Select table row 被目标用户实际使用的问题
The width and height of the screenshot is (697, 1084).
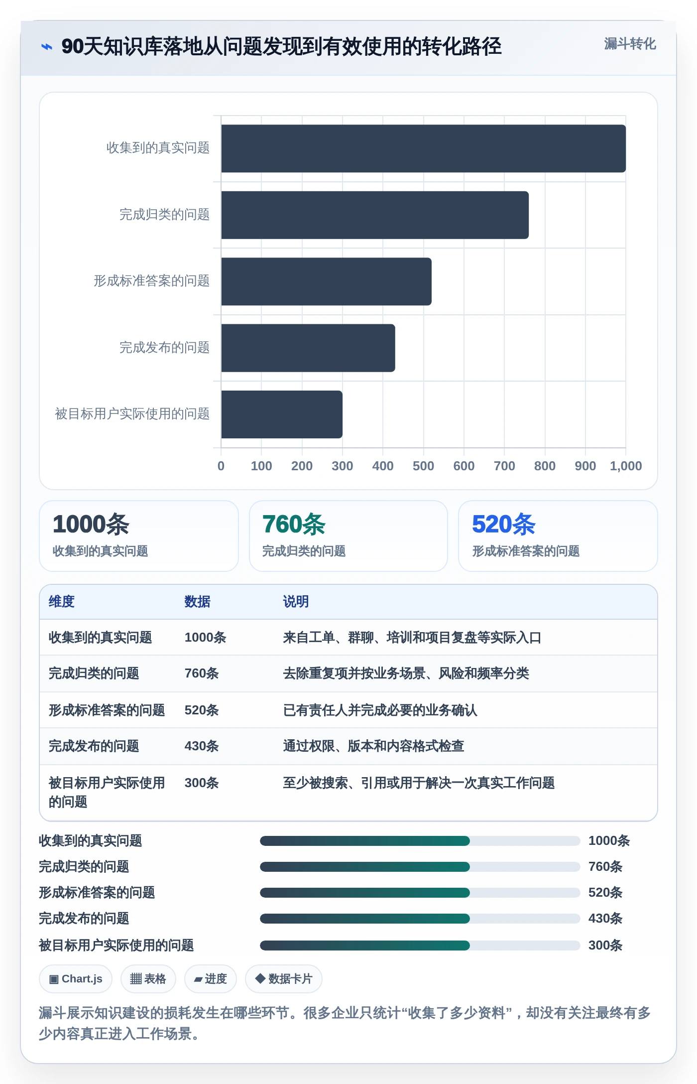348,793
